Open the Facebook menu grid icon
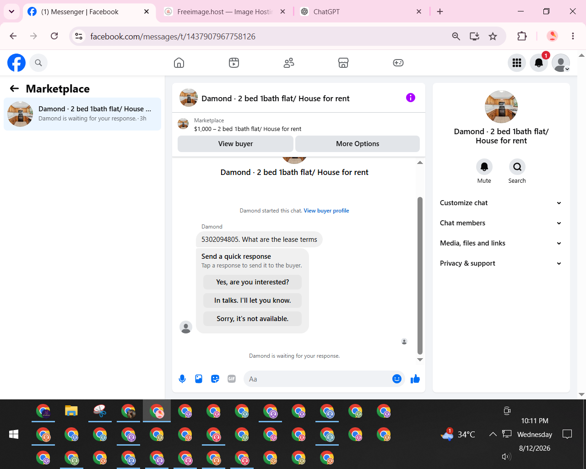This screenshot has width=586, height=469. click(x=517, y=63)
